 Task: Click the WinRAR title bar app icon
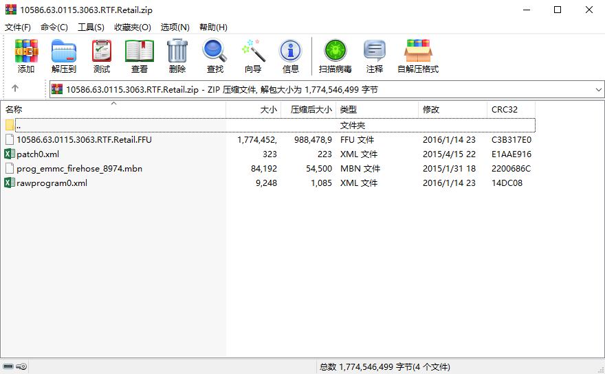[x=11, y=10]
